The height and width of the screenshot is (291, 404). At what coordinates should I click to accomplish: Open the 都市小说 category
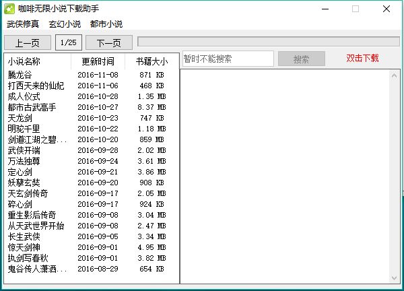click(x=106, y=24)
